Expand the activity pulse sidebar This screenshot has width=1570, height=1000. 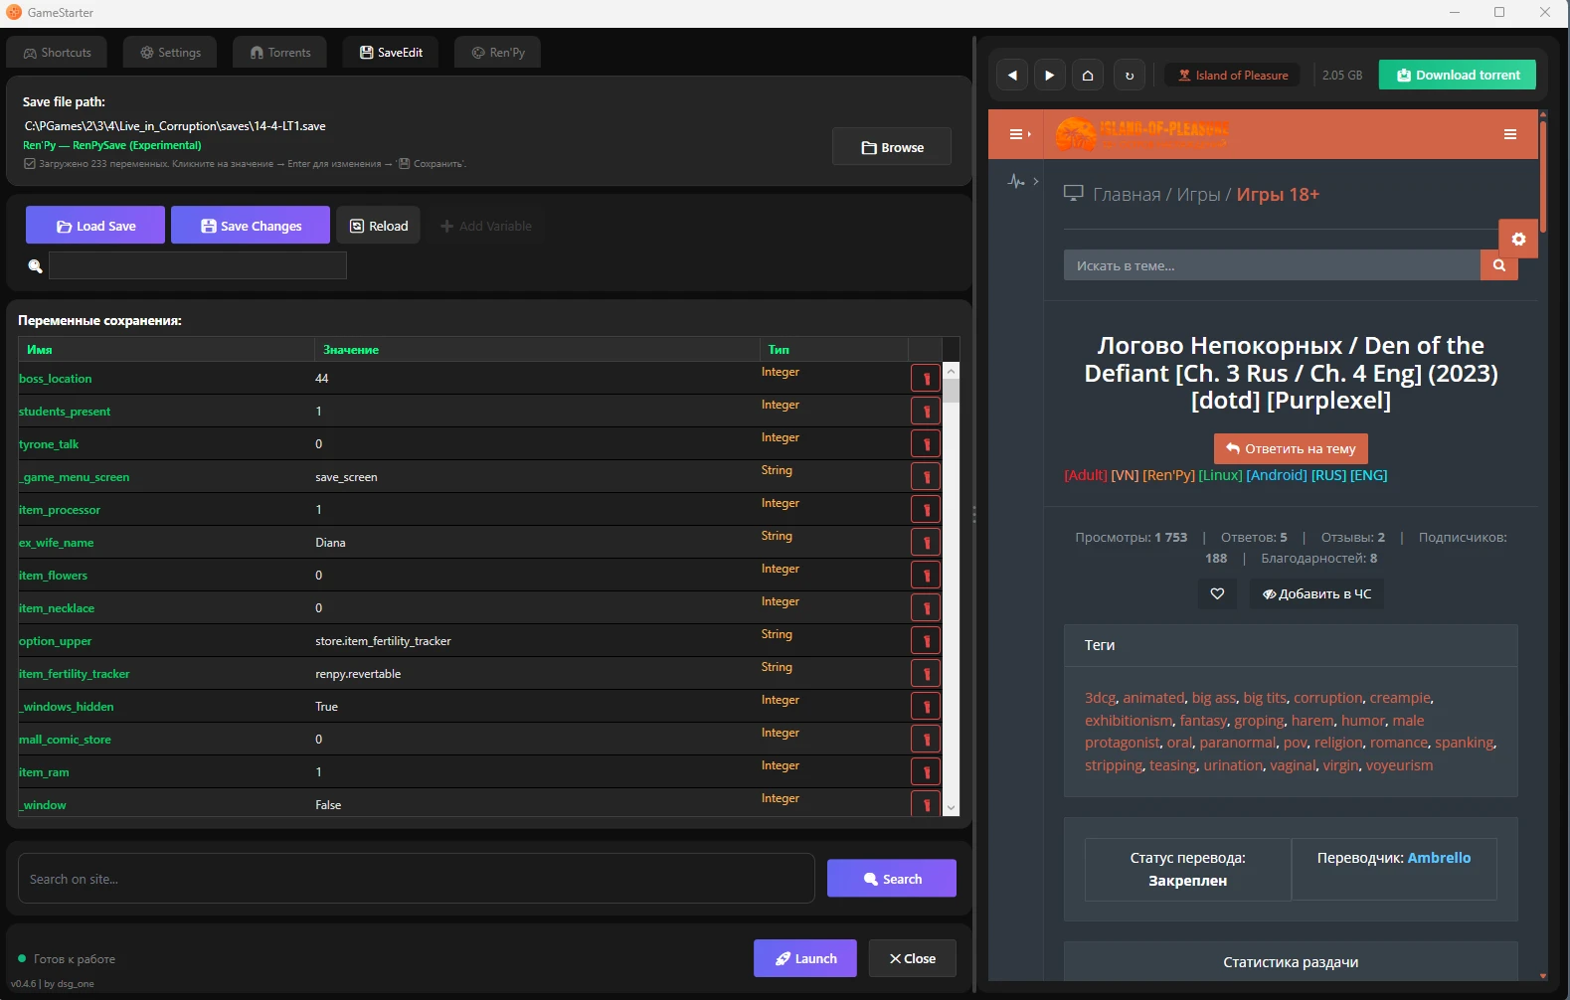coord(1021,181)
